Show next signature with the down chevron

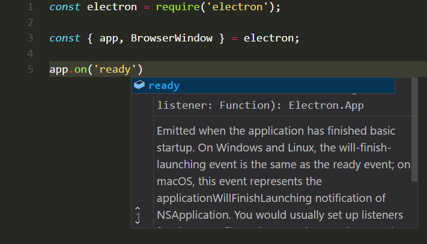138,223
